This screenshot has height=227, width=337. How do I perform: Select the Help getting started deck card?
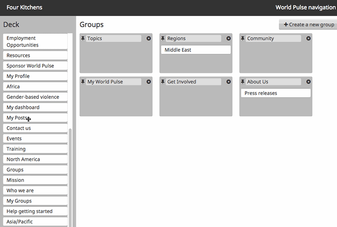(x=35, y=211)
